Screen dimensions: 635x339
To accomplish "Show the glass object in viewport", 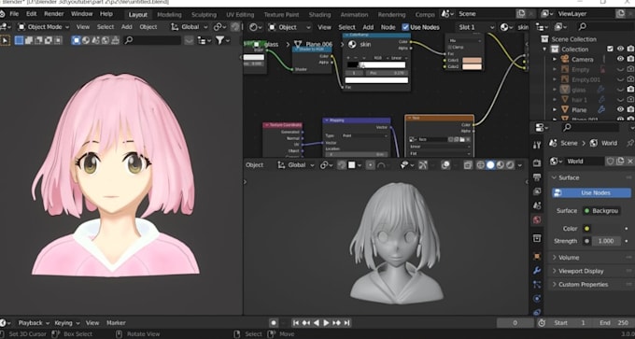I will click(620, 90).
